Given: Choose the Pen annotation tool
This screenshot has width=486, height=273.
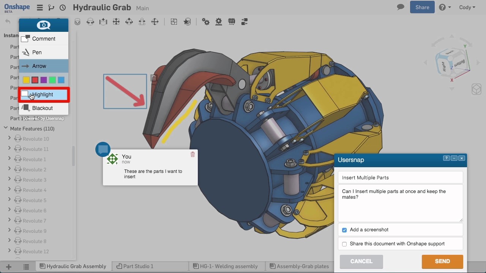Looking at the screenshot, I should point(44,52).
